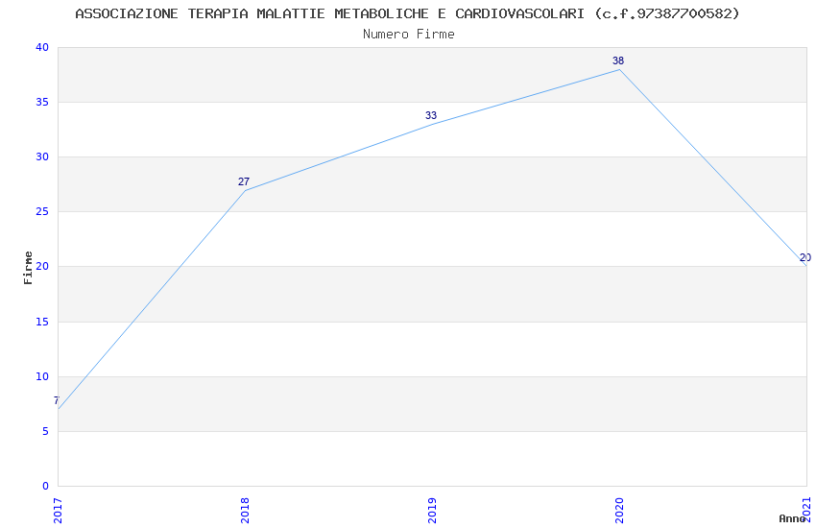The width and height of the screenshot is (816, 528).
Task: Click the x-axis year label 2021
Action: click(806, 511)
